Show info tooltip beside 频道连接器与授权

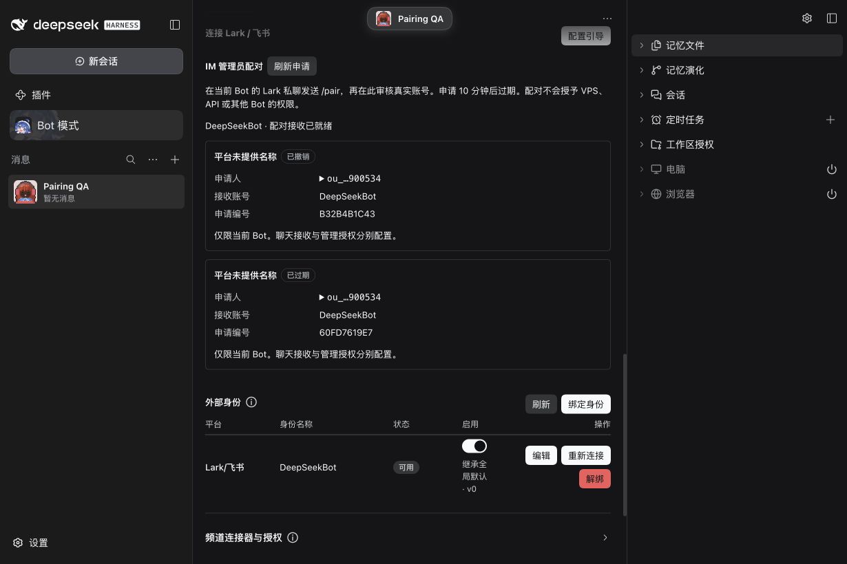[293, 538]
